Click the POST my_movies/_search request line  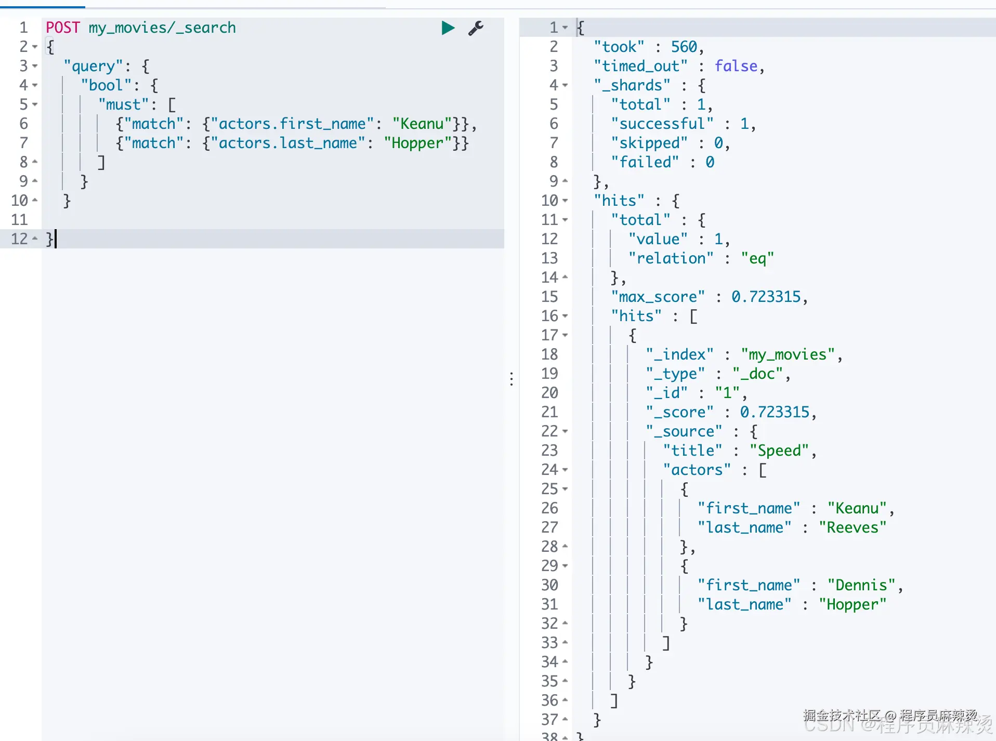[141, 28]
